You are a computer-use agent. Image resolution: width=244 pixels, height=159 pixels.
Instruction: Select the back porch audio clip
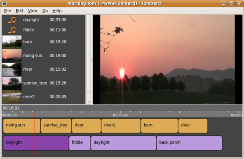click(189, 143)
